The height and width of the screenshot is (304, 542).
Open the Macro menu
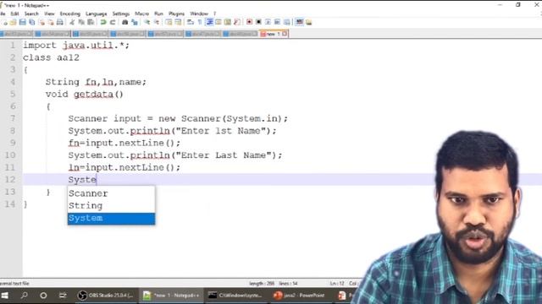141,14
